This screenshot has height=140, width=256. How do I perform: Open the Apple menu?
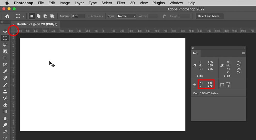coord(7,3)
